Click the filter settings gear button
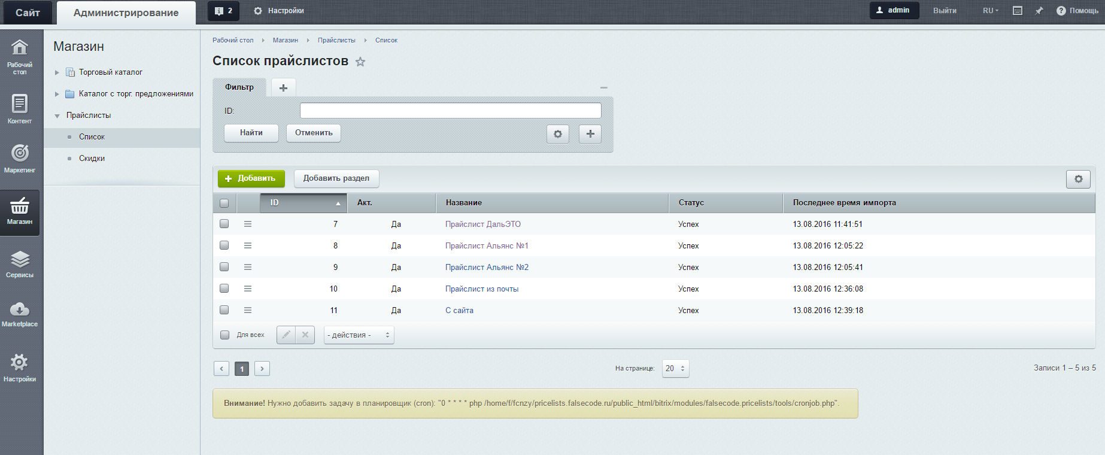Image resolution: width=1105 pixels, height=455 pixels. 557,134
